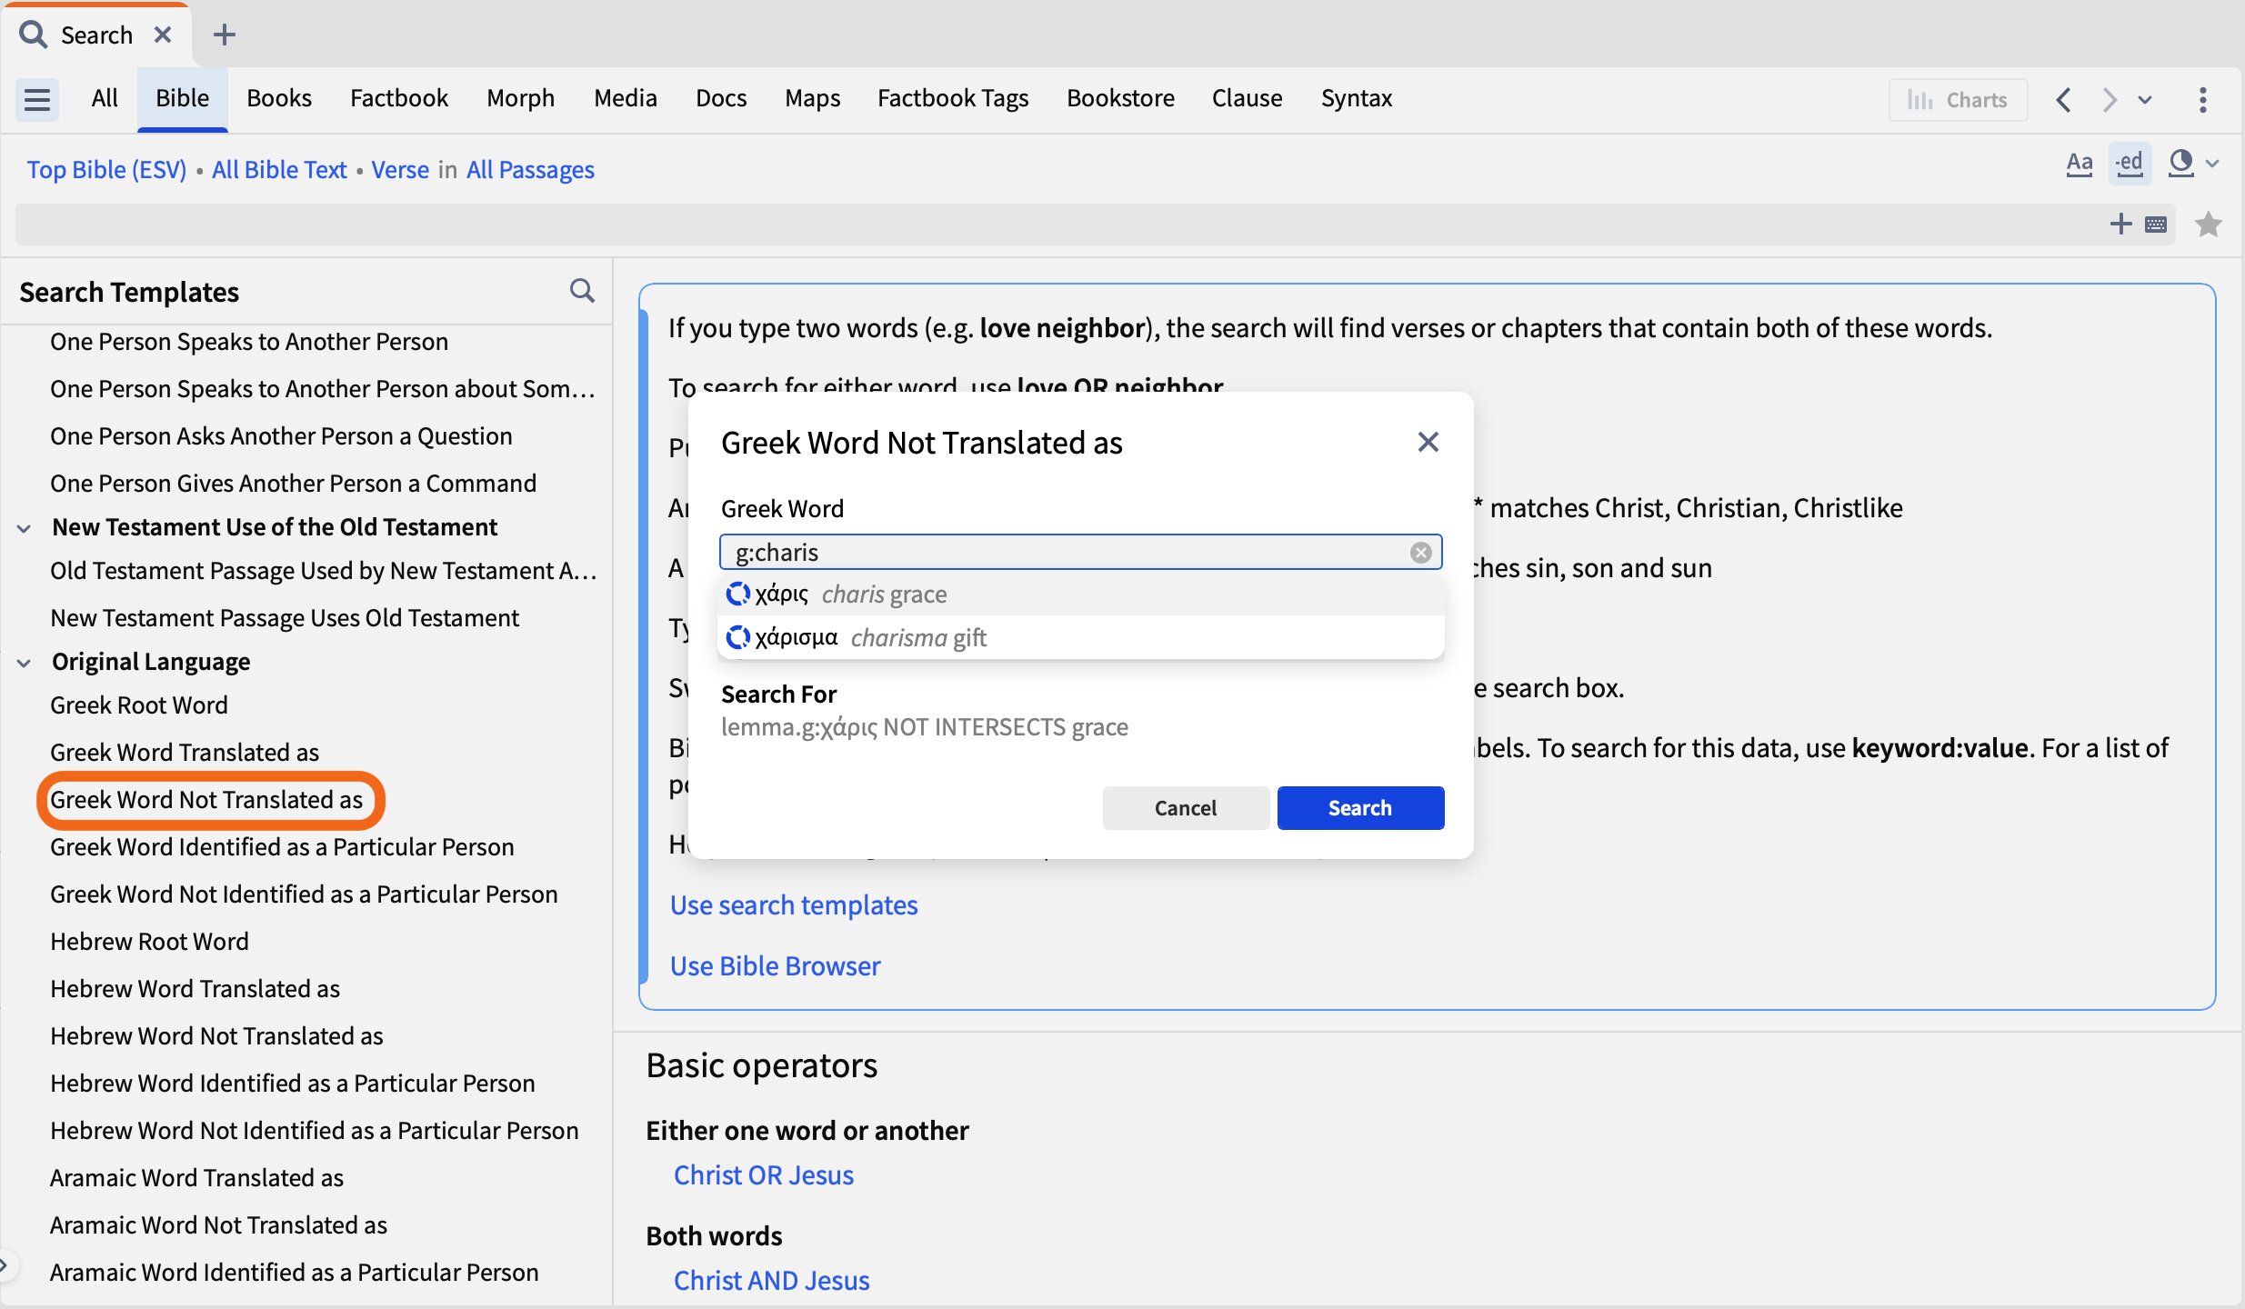Collapse New Testament Use of Old Testament
Screen dimensions: 2245x1309
click(x=25, y=527)
